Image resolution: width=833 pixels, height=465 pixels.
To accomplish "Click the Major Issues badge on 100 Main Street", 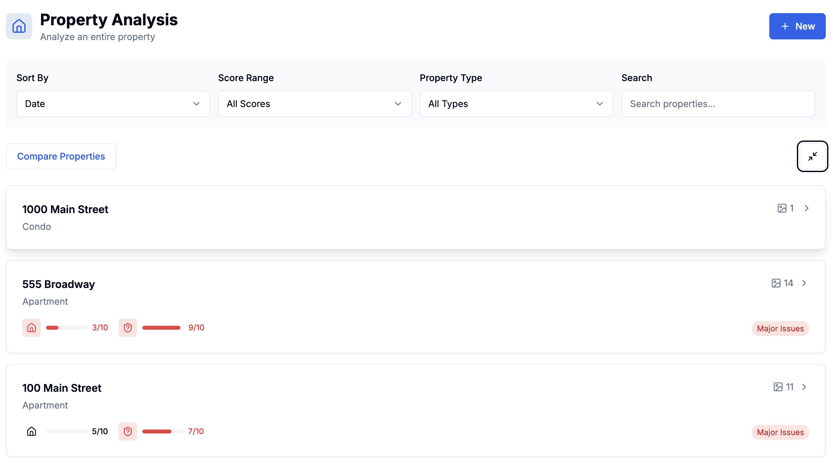I will (780, 432).
